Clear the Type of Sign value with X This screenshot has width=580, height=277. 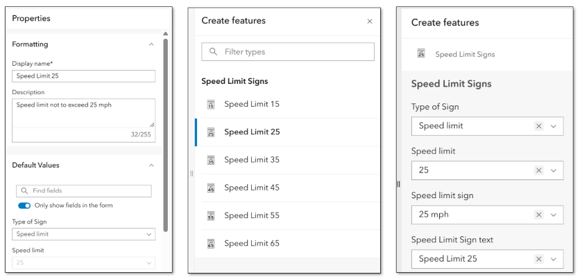pyautogui.click(x=539, y=126)
